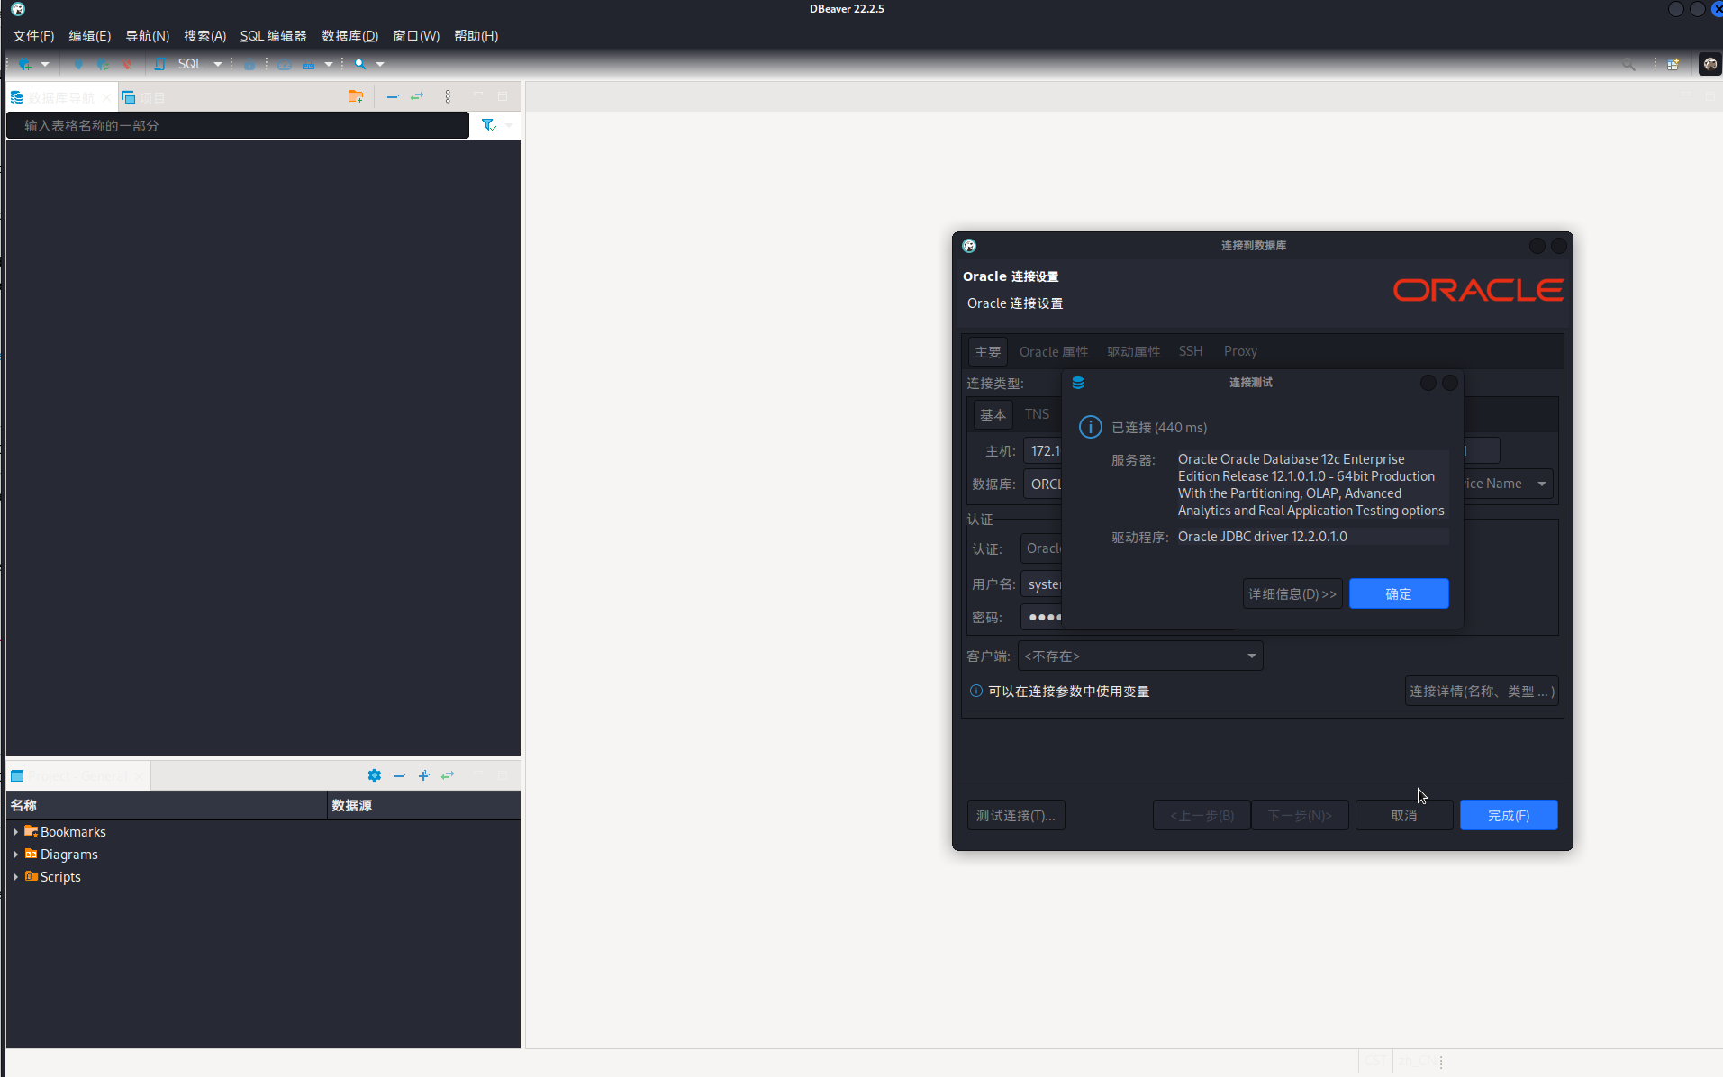Click the Scripts folder icon

point(32,876)
